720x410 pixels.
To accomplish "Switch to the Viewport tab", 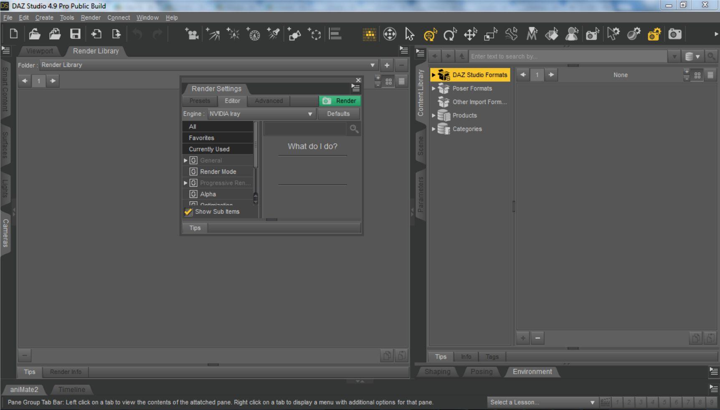I will point(40,51).
